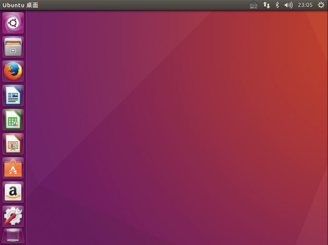Open the Trash in the launcher
Viewport: 328px width, 245px height.
point(13,235)
